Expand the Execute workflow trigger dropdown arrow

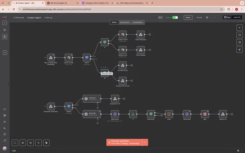click(x=145, y=143)
